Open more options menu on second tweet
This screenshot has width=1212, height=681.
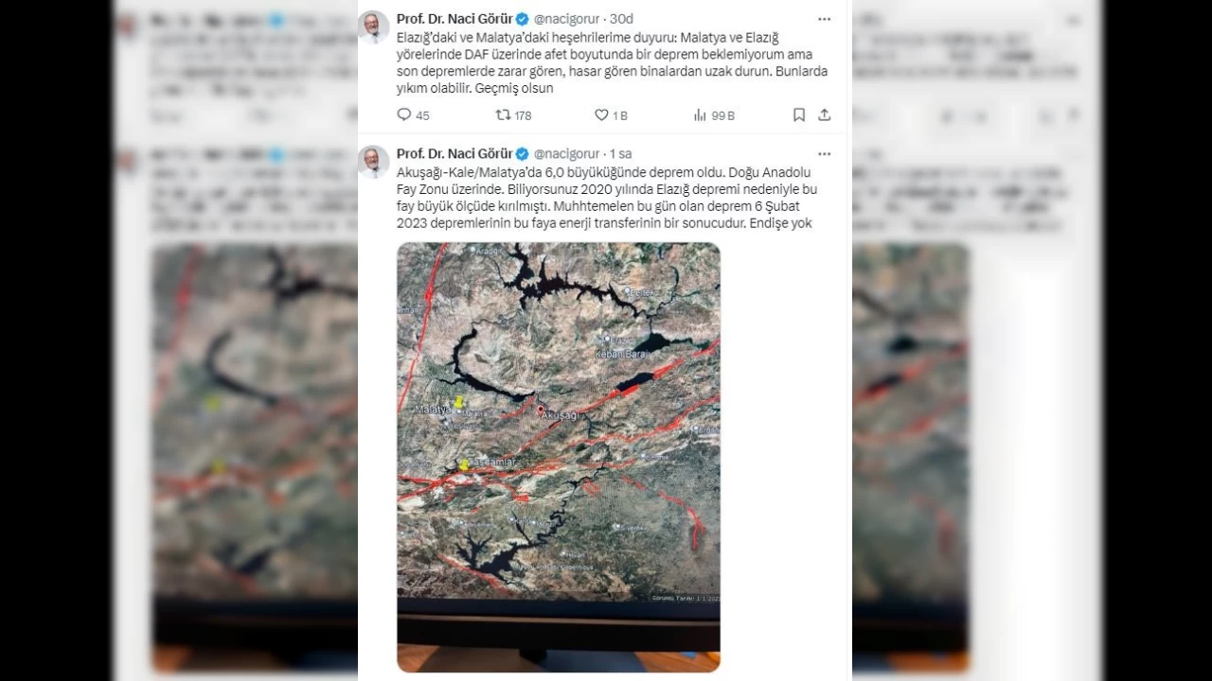[x=824, y=153]
